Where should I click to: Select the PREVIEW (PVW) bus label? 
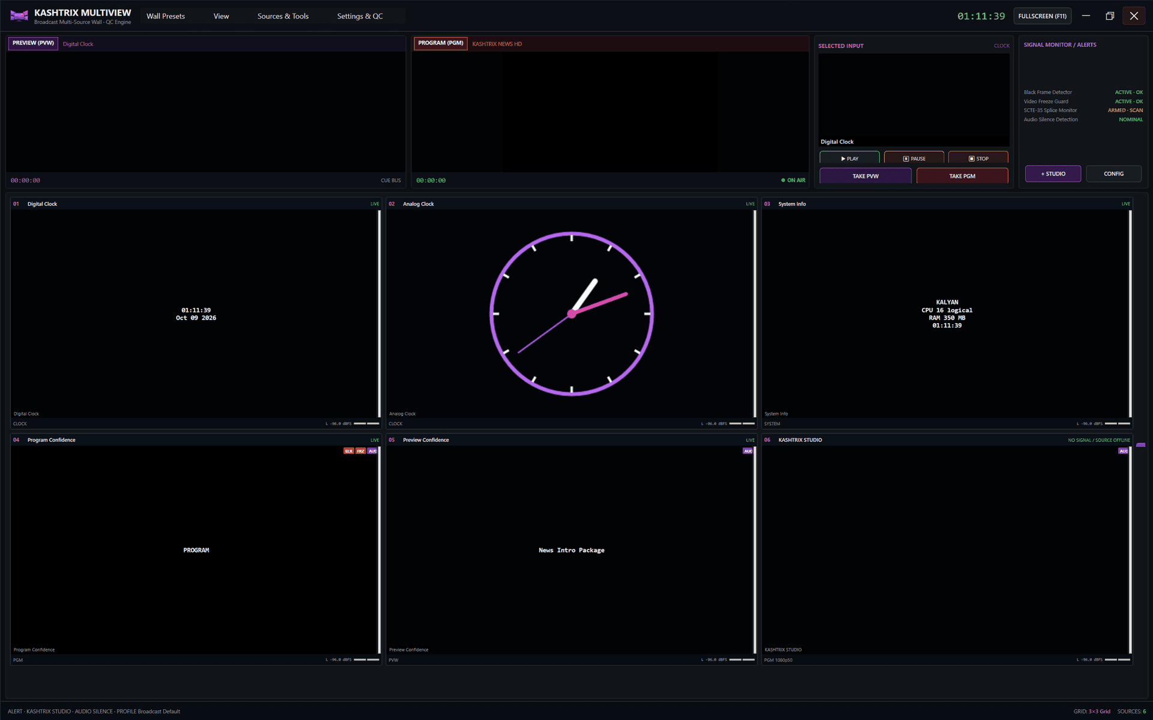click(x=33, y=43)
